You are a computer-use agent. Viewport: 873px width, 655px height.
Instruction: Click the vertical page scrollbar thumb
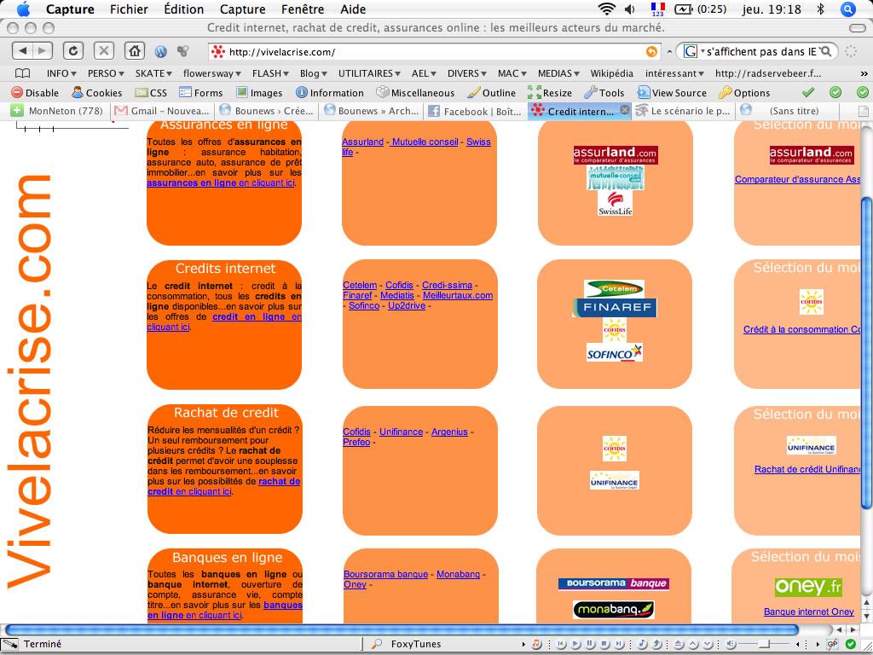click(867, 351)
